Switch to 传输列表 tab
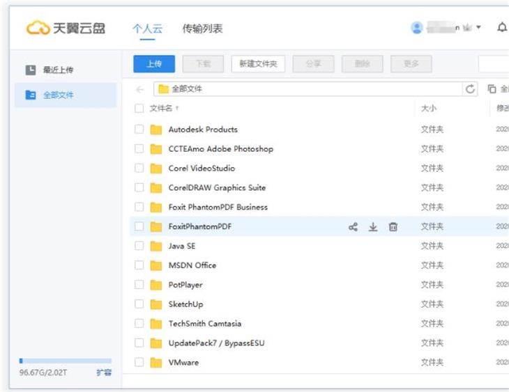Screen dimensions: 509x392 (x=202, y=29)
